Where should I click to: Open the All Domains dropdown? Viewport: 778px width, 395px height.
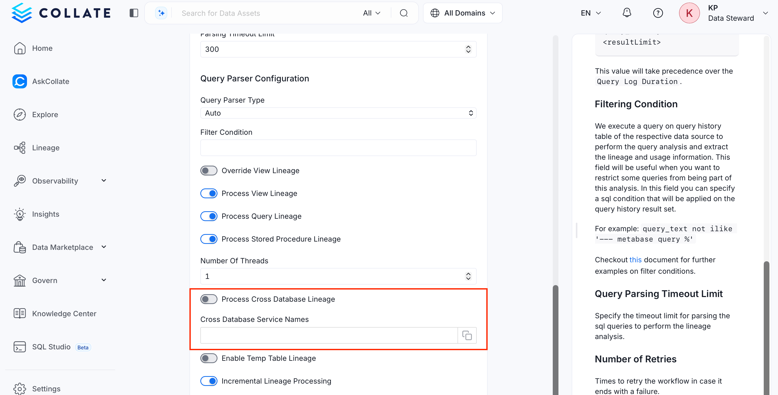click(463, 13)
